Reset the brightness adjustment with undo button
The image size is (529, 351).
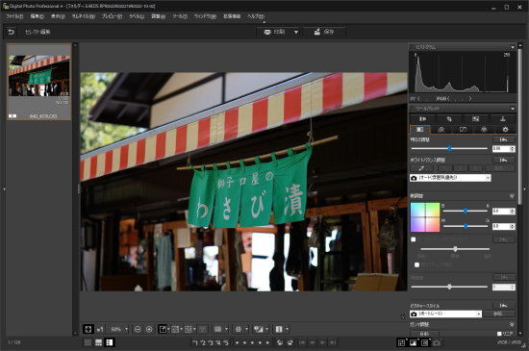click(504, 139)
